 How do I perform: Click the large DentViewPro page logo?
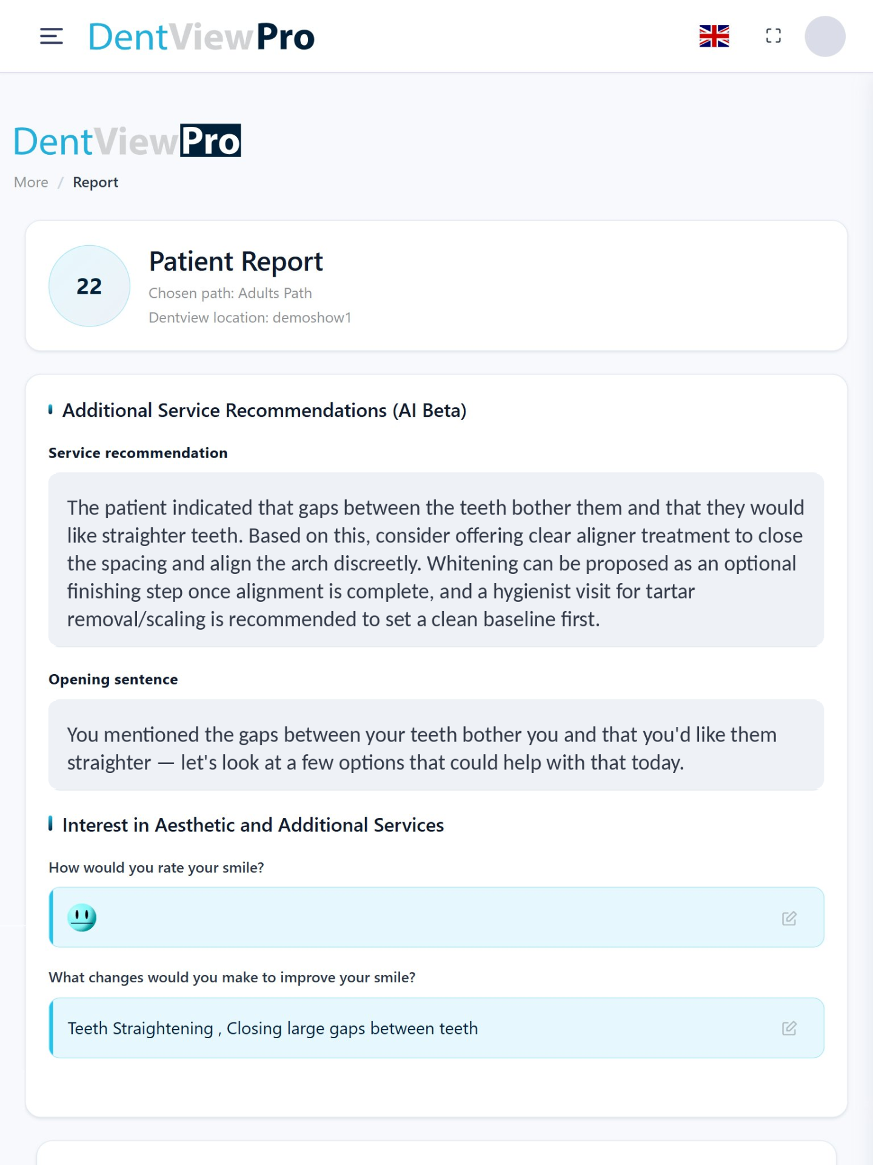(x=127, y=141)
